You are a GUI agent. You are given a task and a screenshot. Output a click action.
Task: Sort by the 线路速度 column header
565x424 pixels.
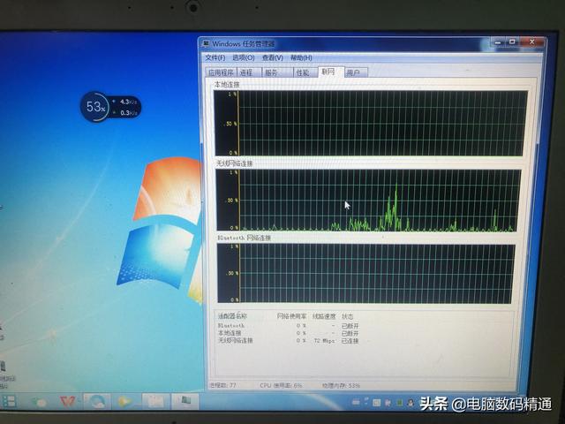pos(324,316)
